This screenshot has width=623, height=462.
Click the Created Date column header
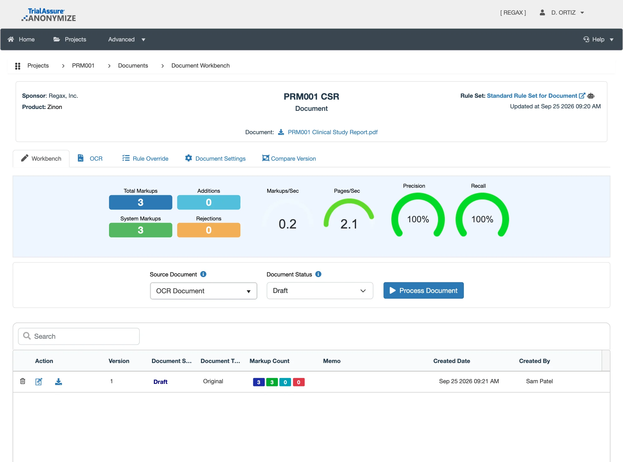pos(452,361)
